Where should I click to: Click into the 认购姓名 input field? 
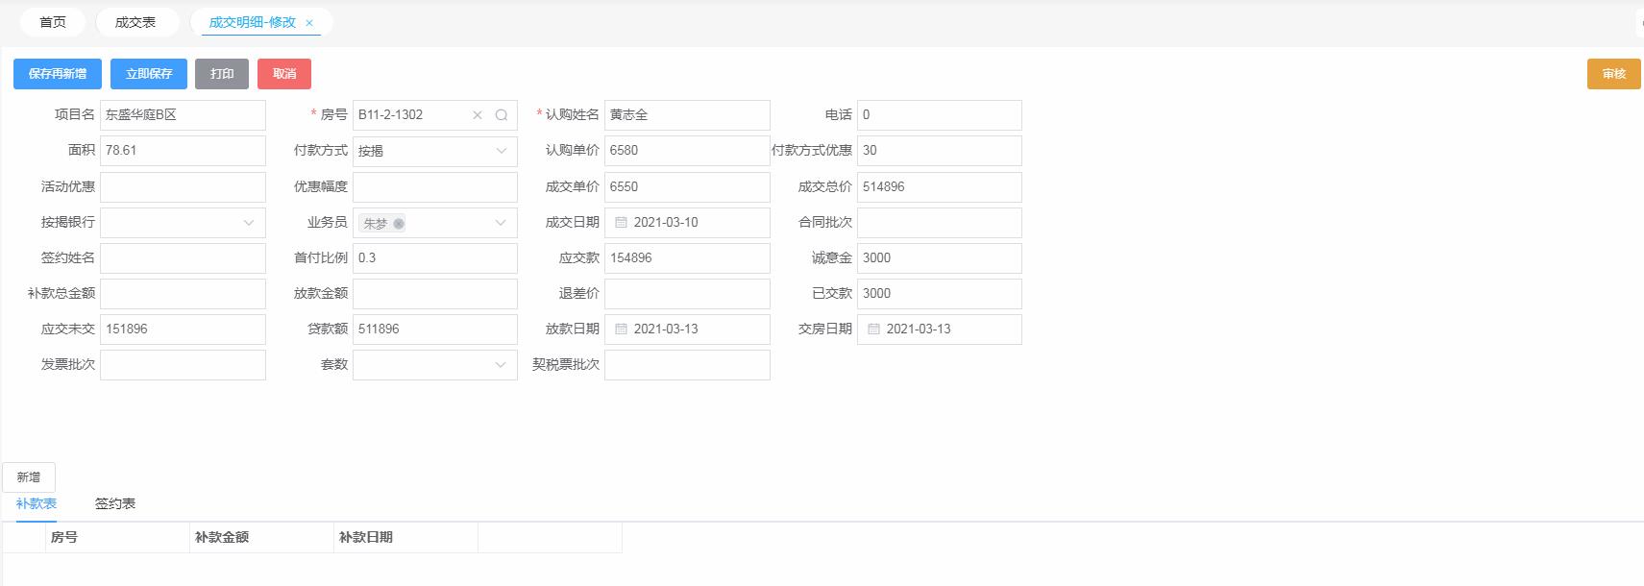click(x=687, y=115)
